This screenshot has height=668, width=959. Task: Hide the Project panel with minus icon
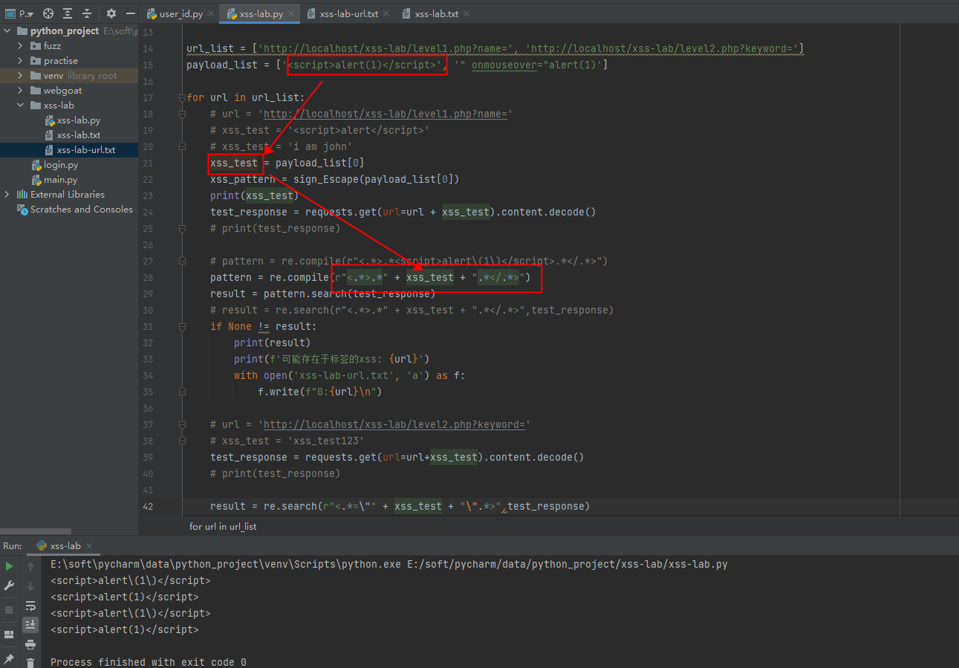click(129, 13)
